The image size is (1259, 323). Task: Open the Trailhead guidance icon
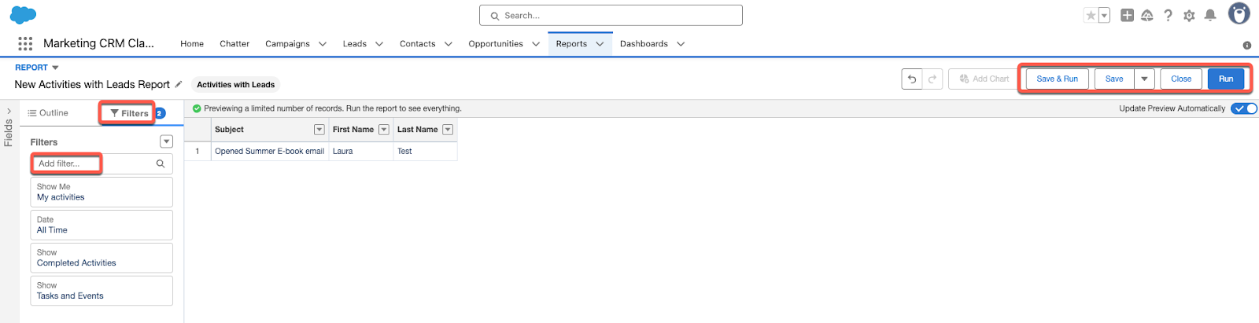pyautogui.click(x=1147, y=15)
